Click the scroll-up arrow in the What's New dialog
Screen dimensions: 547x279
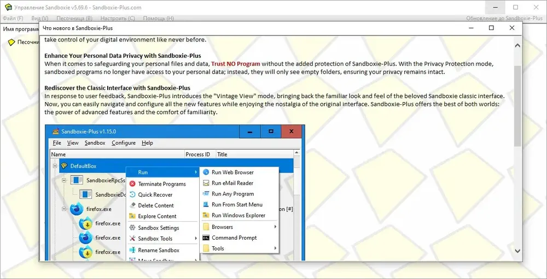tap(517, 45)
